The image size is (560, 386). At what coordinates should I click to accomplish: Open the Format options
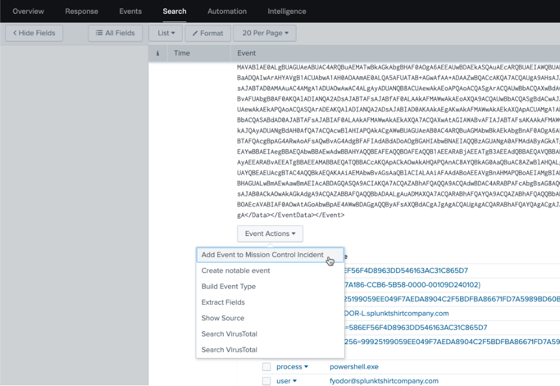tap(208, 33)
